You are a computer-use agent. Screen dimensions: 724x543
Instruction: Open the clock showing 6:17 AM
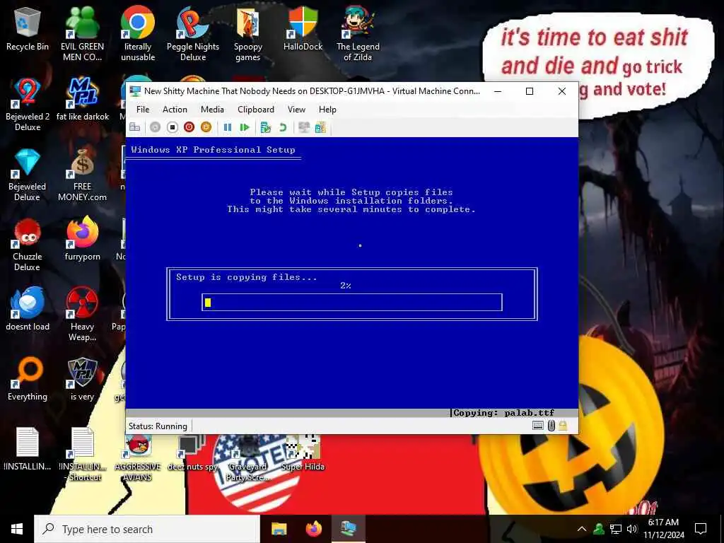point(663,529)
